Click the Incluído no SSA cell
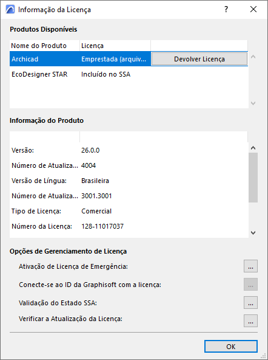 pyautogui.click(x=106, y=74)
